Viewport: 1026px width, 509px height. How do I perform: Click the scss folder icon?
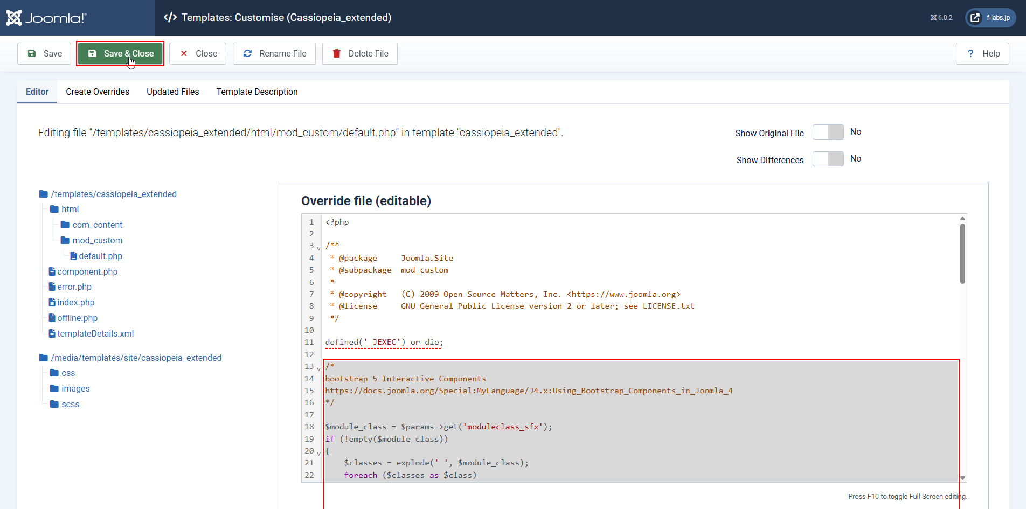[54, 404]
